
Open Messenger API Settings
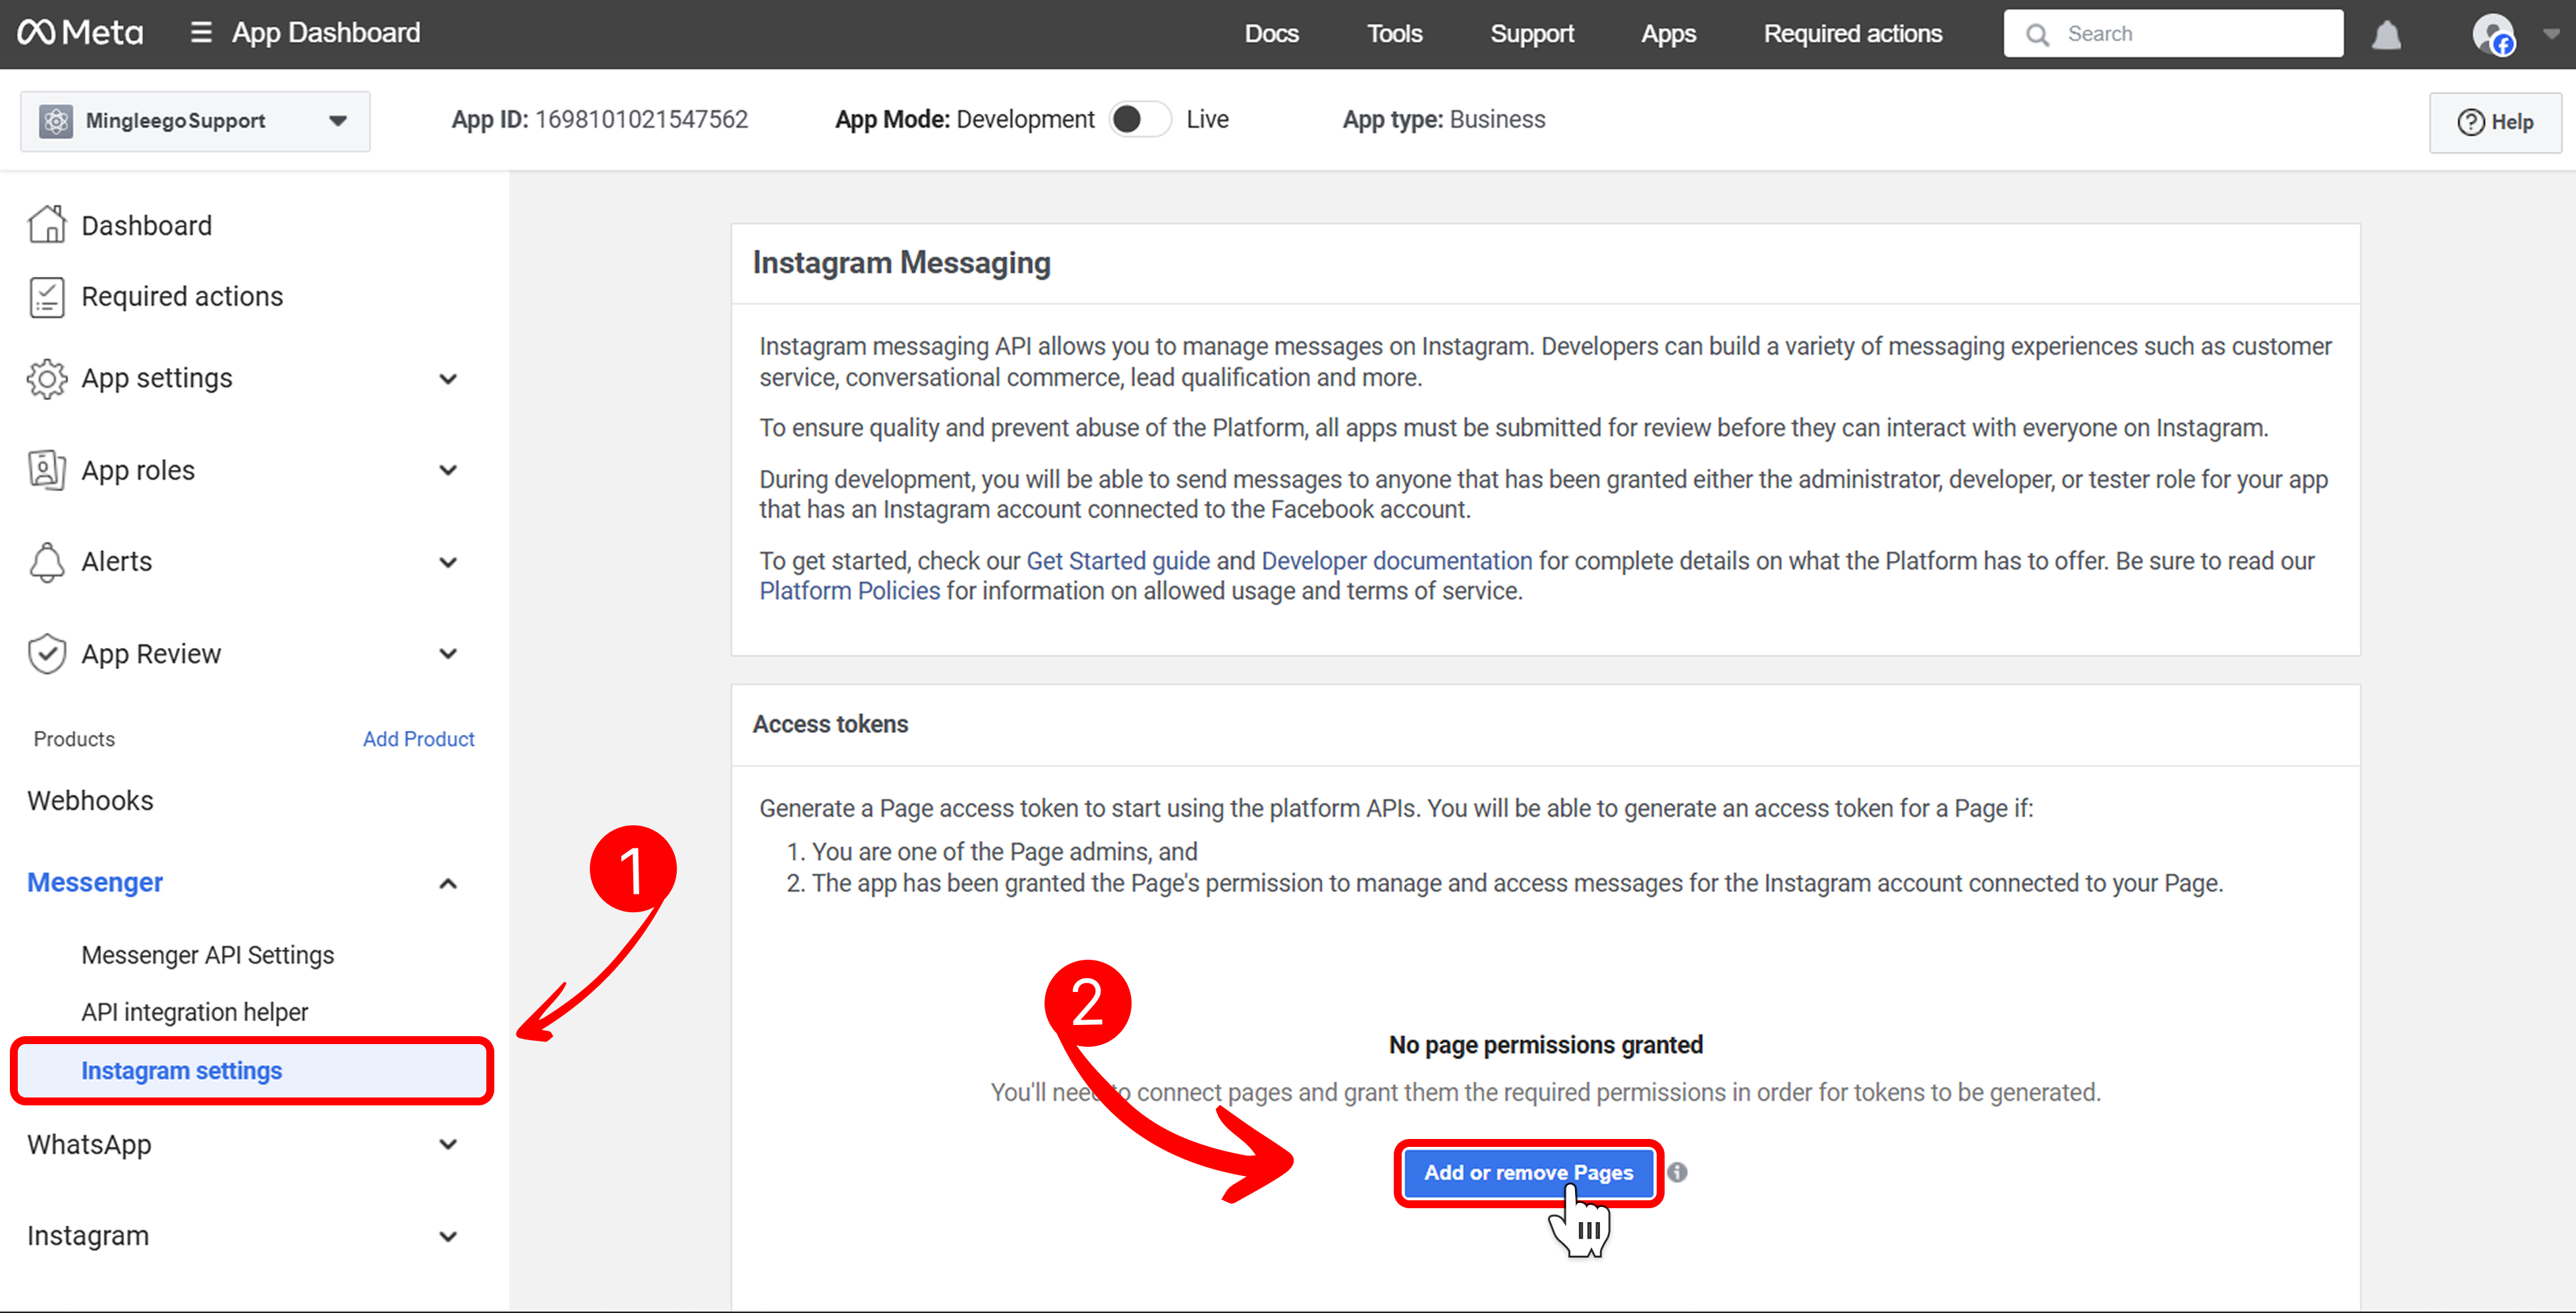coord(208,955)
